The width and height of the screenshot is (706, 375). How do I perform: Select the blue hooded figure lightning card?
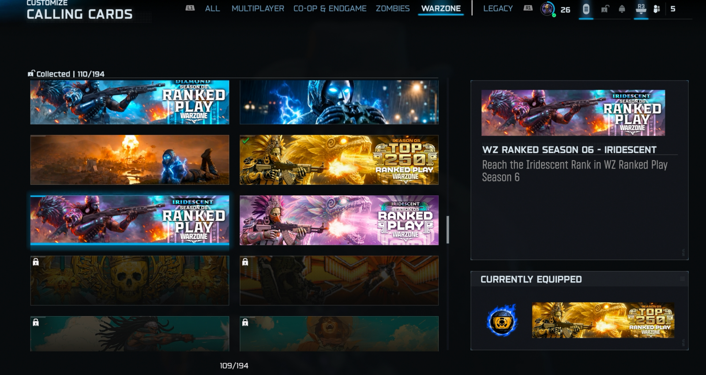(x=339, y=102)
